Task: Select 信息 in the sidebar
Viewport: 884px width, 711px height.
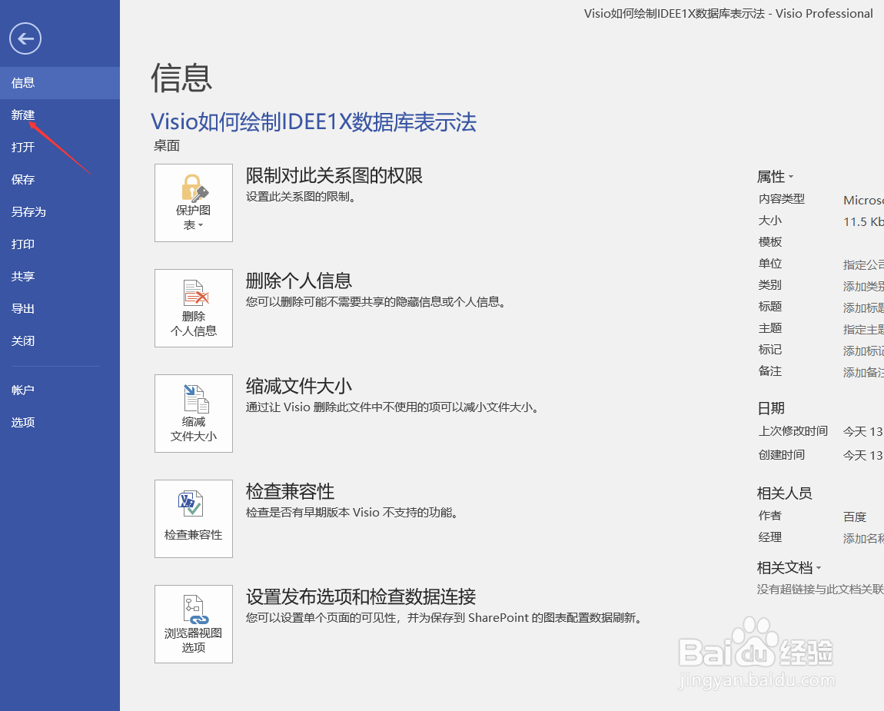Action: [x=60, y=83]
